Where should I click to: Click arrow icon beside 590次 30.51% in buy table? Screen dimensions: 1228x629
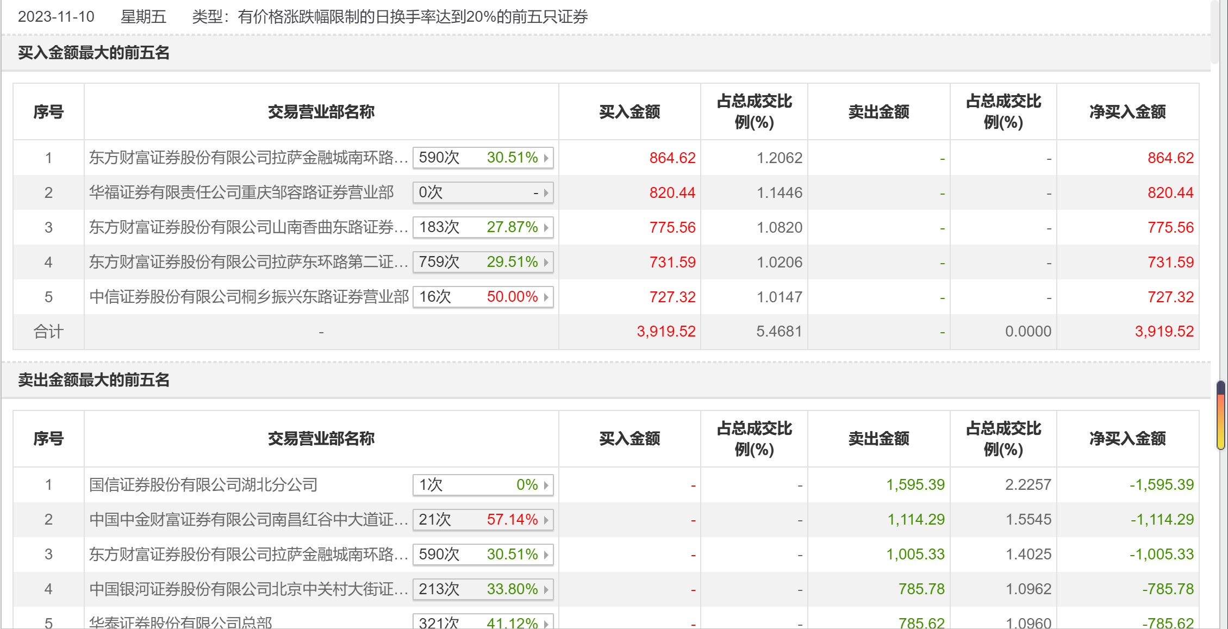[546, 158]
